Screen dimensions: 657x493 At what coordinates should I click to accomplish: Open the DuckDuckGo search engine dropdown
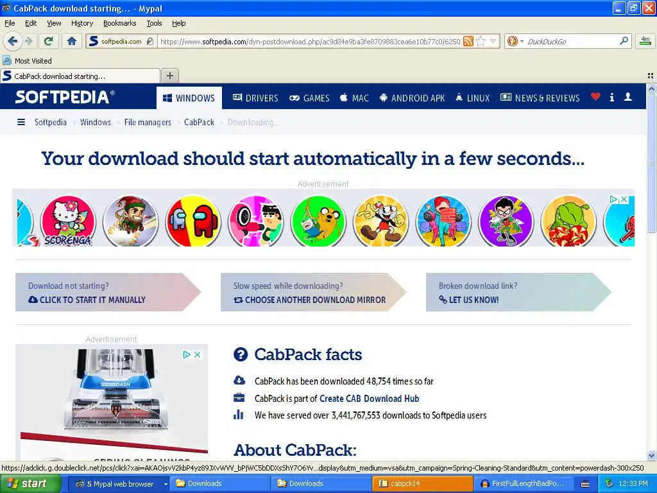coord(515,41)
